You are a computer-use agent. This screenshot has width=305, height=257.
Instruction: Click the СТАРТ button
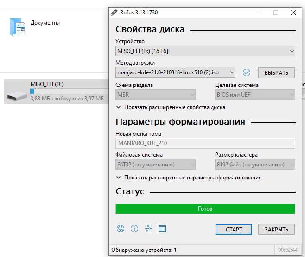234,229
